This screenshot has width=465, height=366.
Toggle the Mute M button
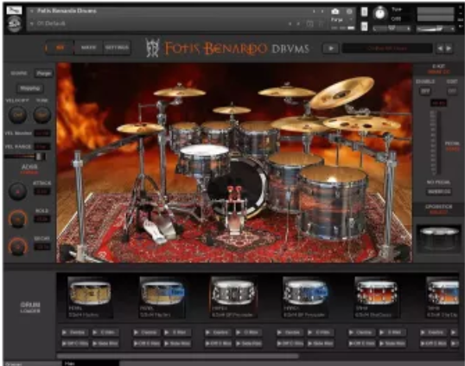[x=364, y=27]
